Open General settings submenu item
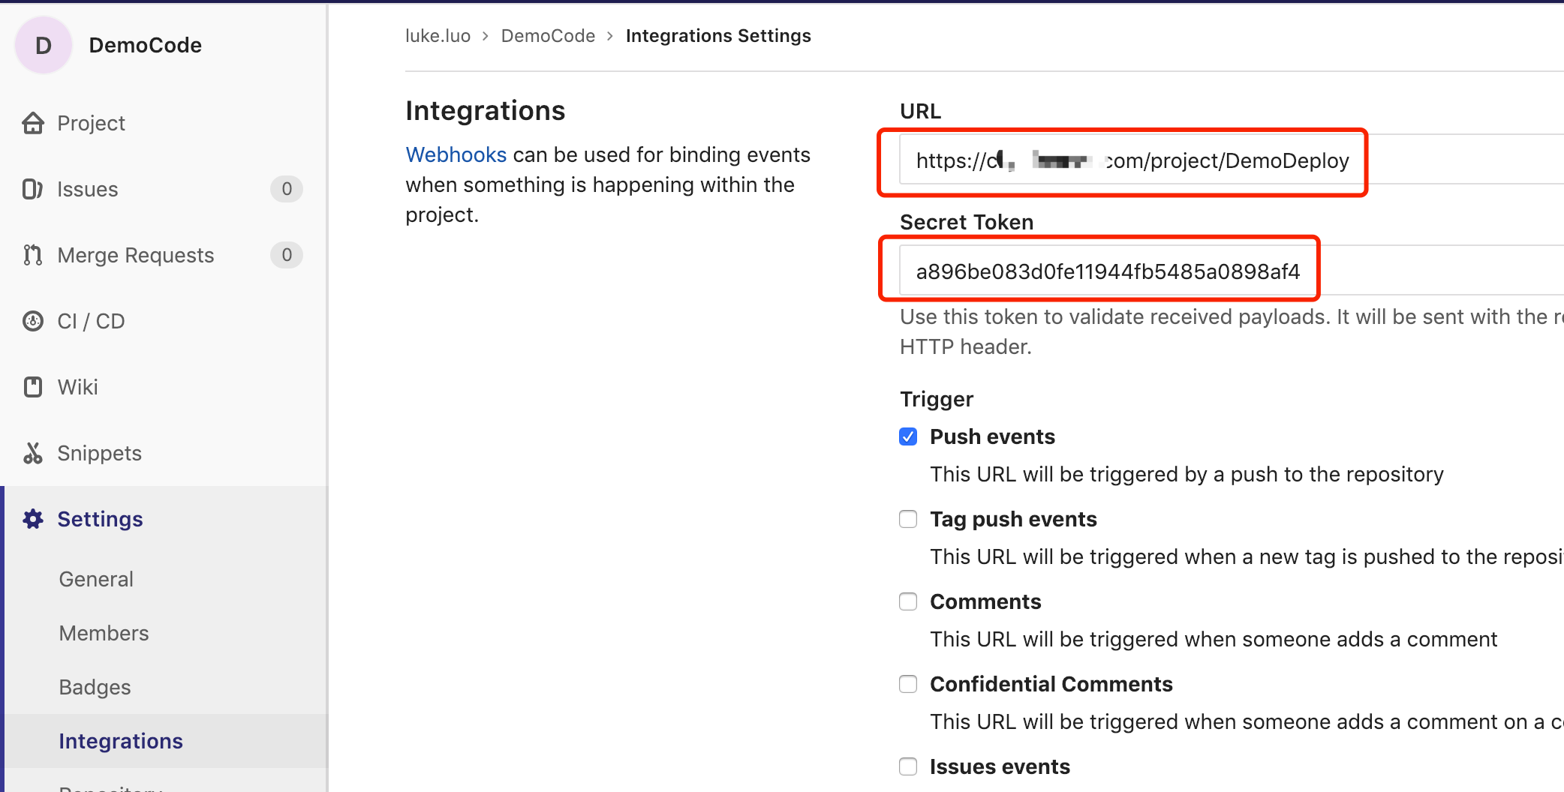Screen dimensions: 1564x792 (96, 579)
